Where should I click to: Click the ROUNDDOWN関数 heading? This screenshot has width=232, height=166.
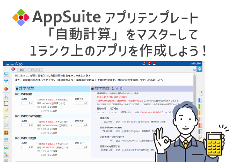tap(28, 116)
